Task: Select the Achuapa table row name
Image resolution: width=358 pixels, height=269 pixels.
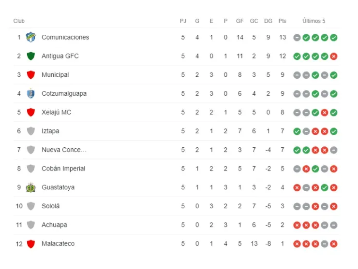Action: 54,225
